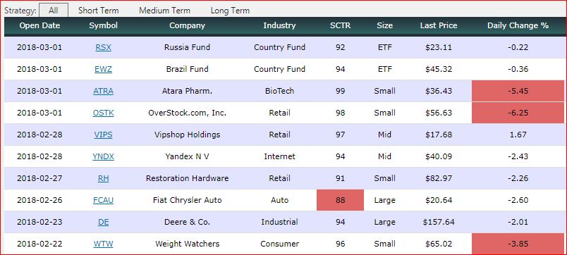The width and height of the screenshot is (567, 255).
Task: Open the OSTK symbol link
Action: [104, 113]
